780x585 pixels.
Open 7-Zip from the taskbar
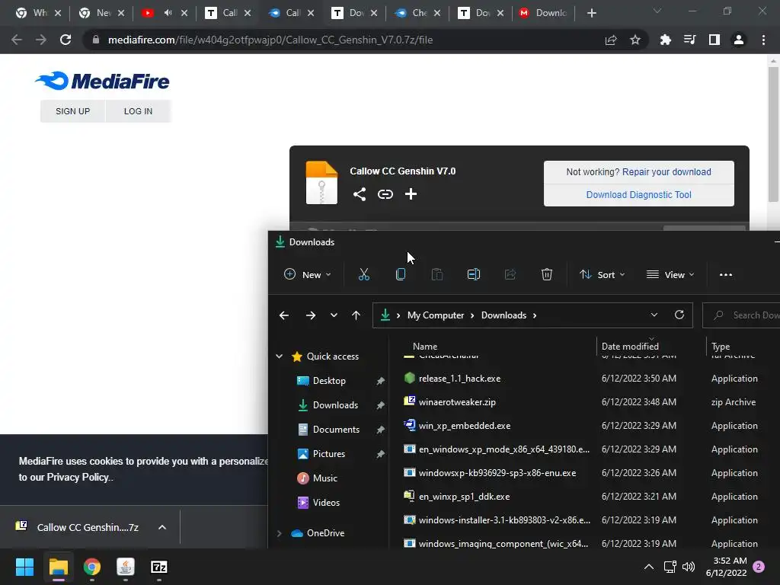(158, 567)
